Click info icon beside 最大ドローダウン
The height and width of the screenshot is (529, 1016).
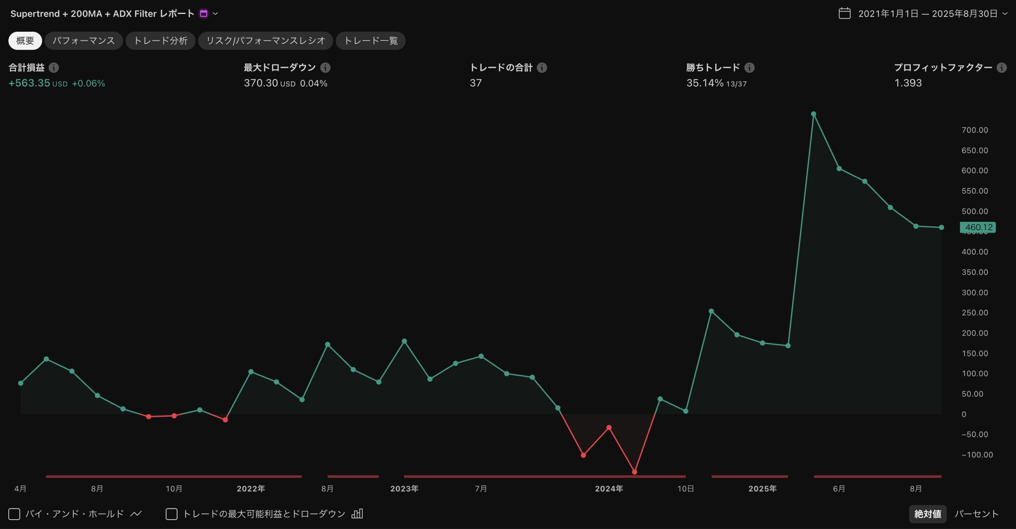coord(325,68)
